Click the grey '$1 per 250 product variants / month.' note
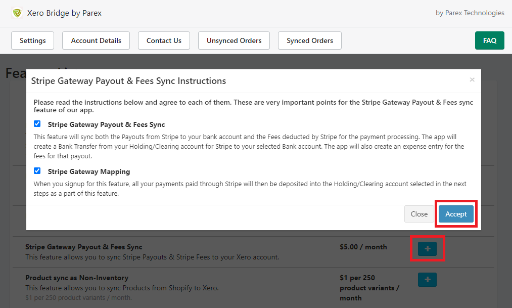Screen dimensions: 512x308 tap(79, 297)
